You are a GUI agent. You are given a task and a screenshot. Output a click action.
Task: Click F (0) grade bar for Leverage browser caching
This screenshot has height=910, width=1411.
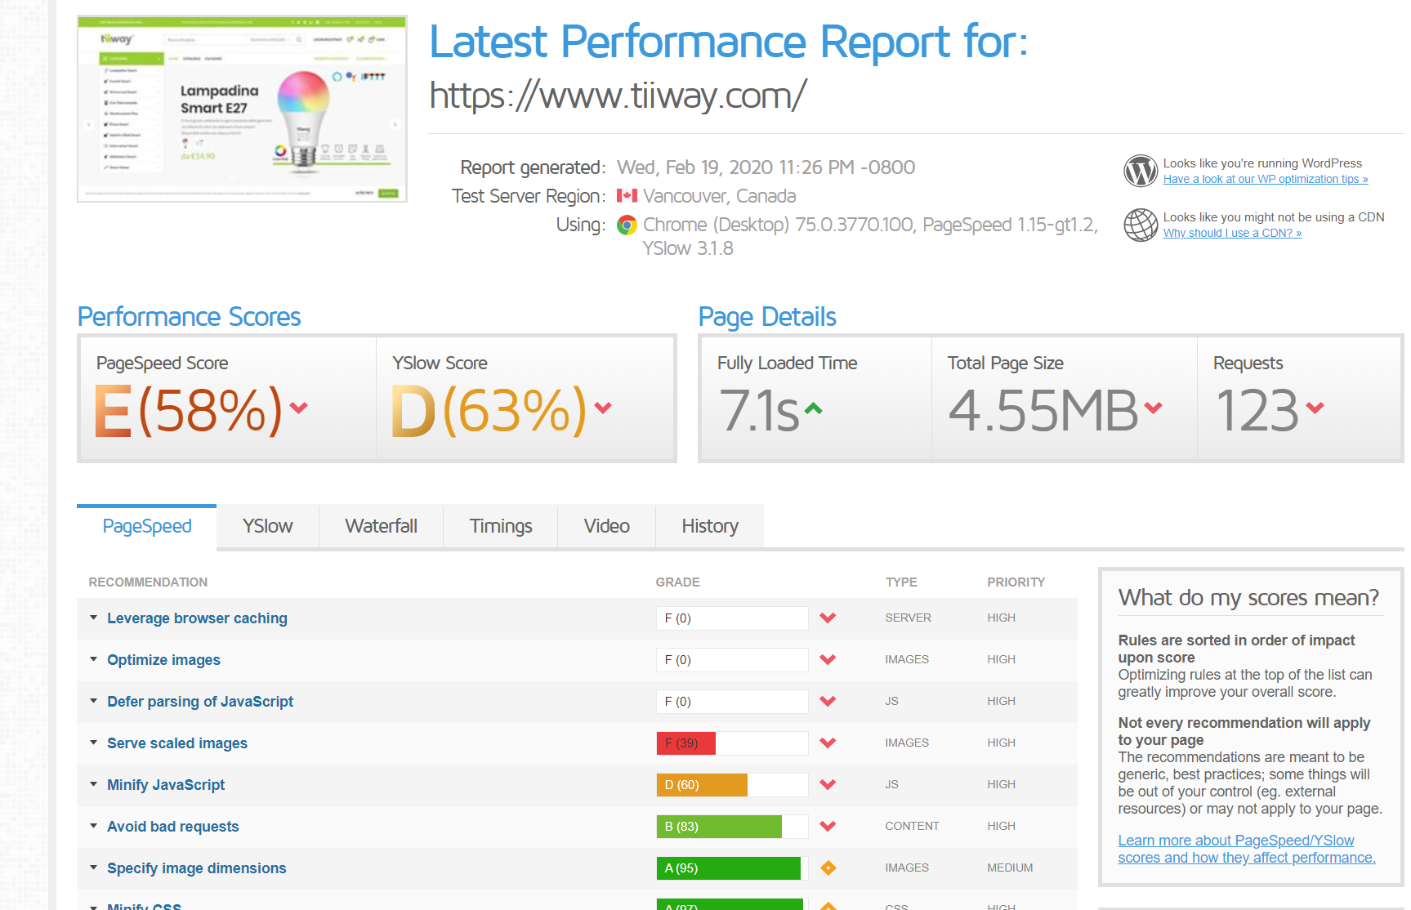(732, 618)
